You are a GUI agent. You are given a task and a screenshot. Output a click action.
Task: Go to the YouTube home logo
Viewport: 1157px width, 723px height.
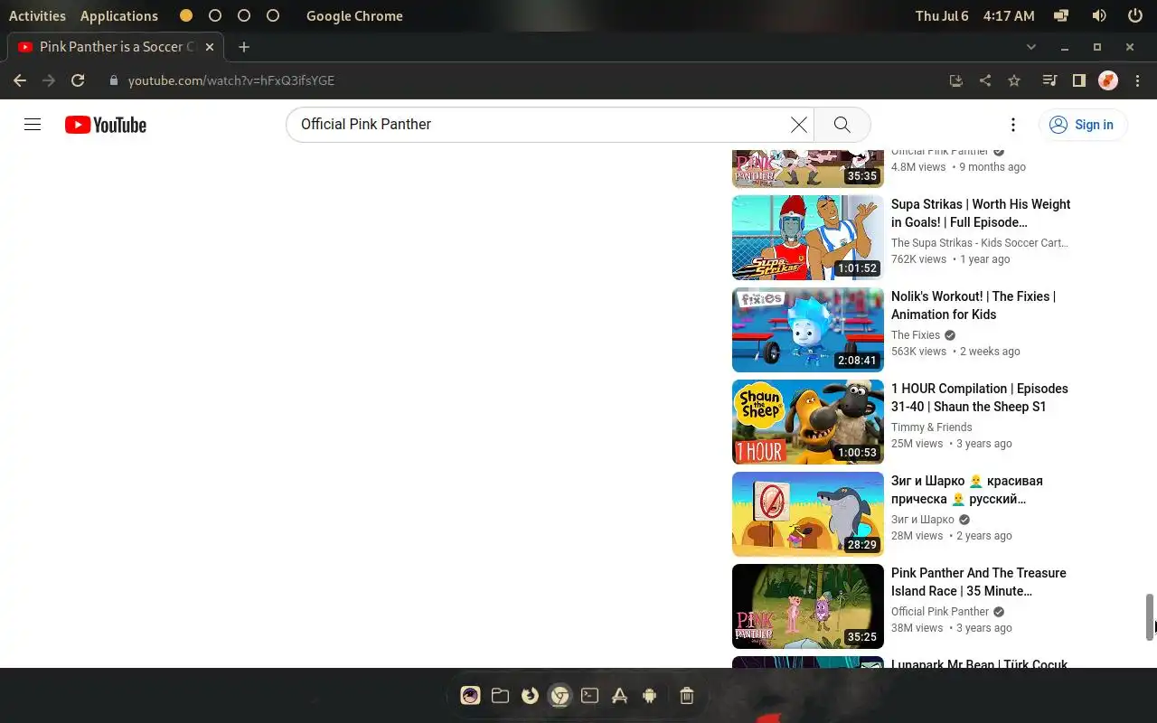coord(106,125)
